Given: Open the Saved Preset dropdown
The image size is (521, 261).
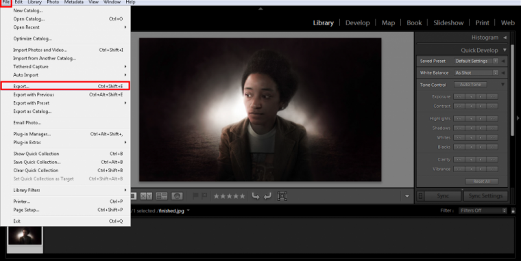Looking at the screenshot, I should click(x=476, y=61).
